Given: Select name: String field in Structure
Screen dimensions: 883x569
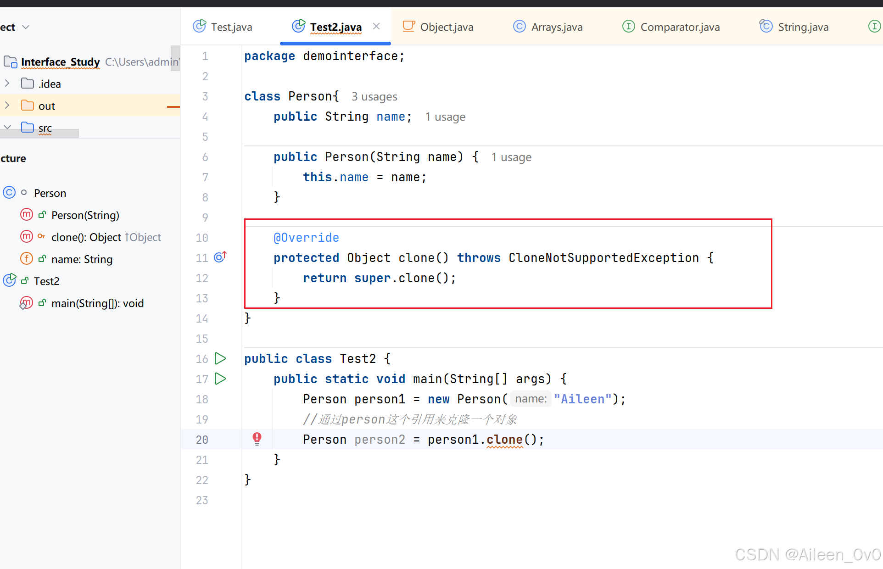Looking at the screenshot, I should [x=82, y=259].
